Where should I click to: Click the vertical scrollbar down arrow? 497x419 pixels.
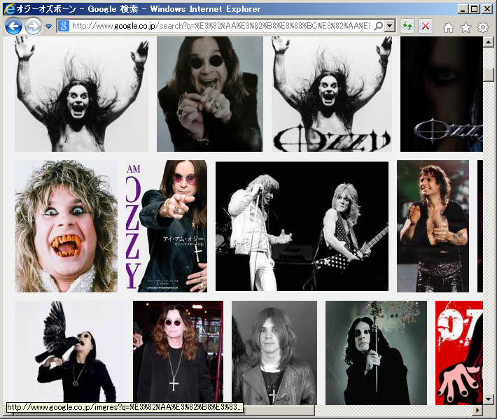coord(489,399)
